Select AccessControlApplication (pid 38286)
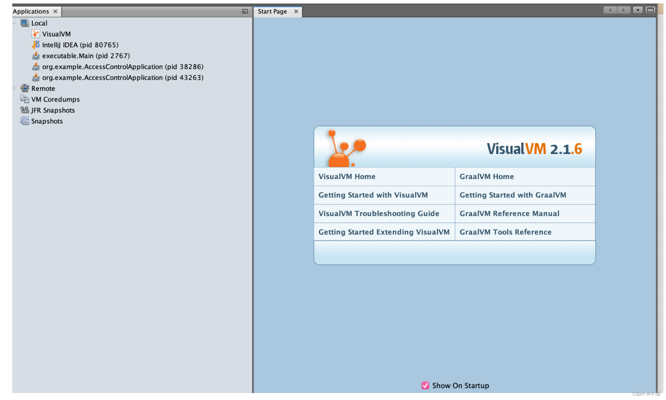The height and width of the screenshot is (400, 666). 123,67
